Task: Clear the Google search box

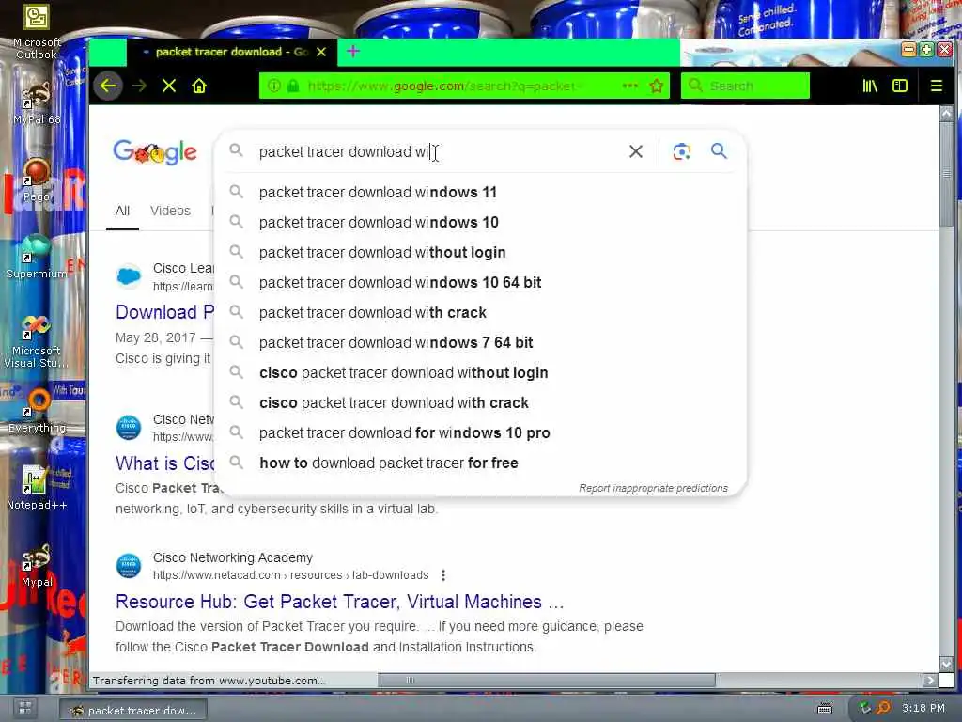Action: coord(636,151)
